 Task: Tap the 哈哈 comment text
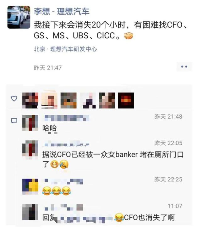(49, 128)
